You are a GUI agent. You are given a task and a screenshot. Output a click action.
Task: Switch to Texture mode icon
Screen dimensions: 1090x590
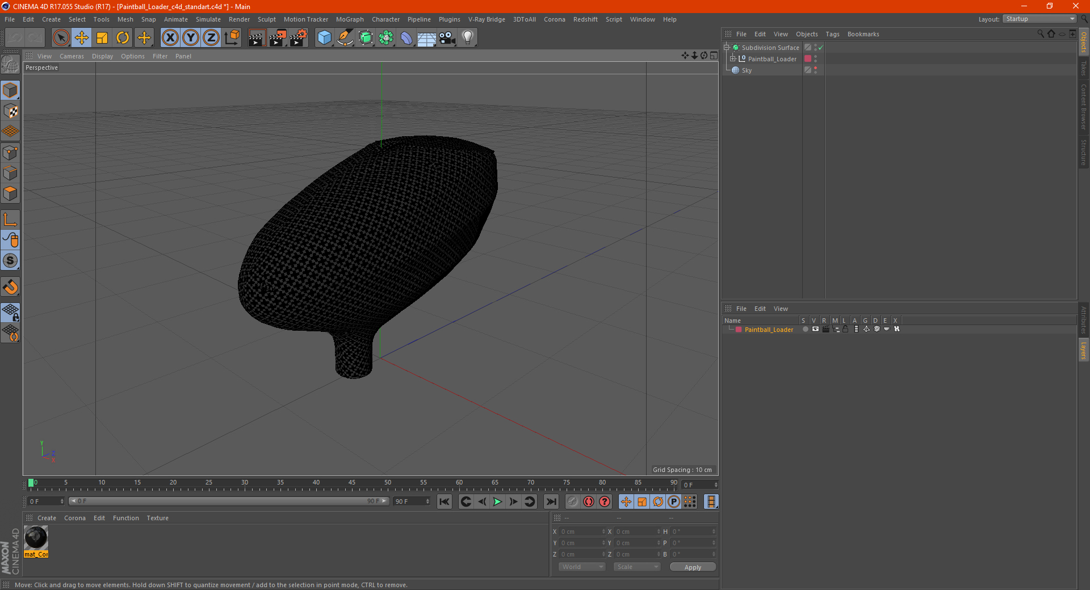click(x=10, y=111)
